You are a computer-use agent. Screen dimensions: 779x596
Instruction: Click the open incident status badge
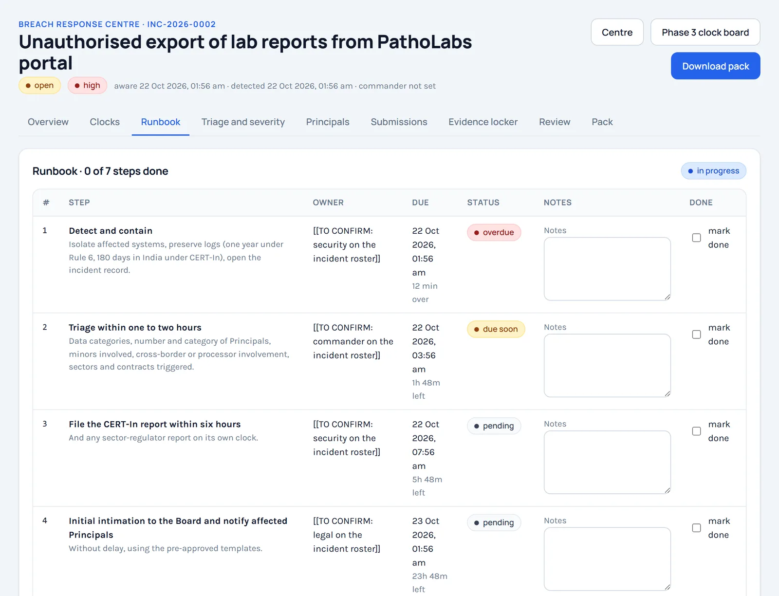tap(39, 86)
